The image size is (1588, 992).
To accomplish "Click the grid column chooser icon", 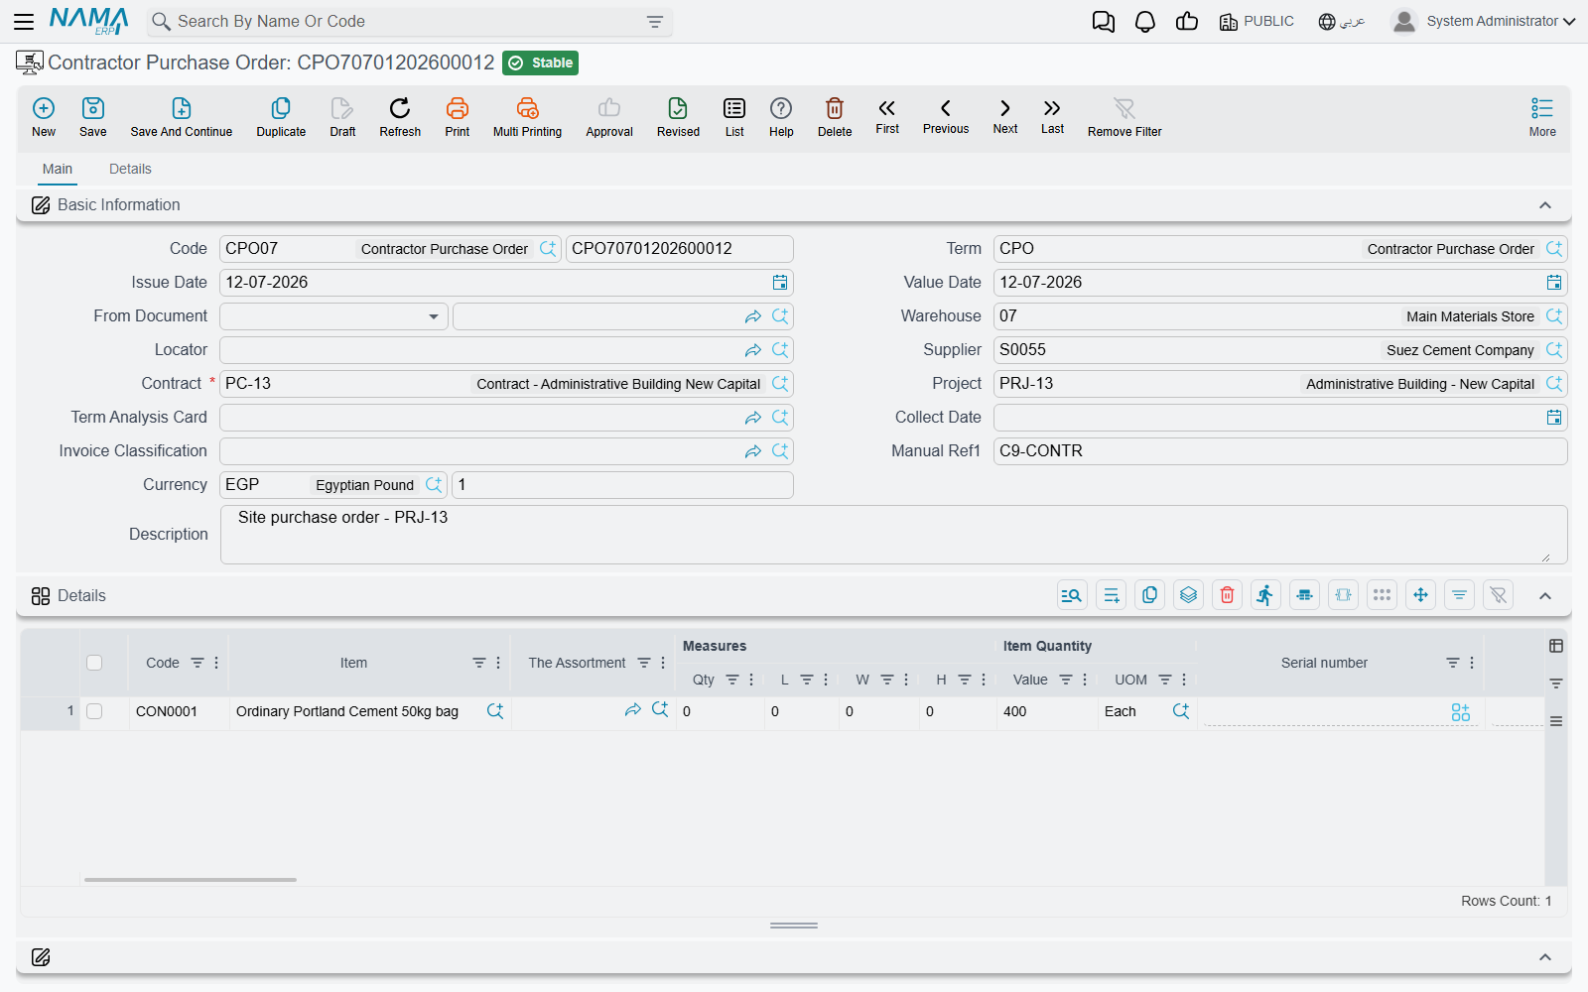I will point(1556,646).
